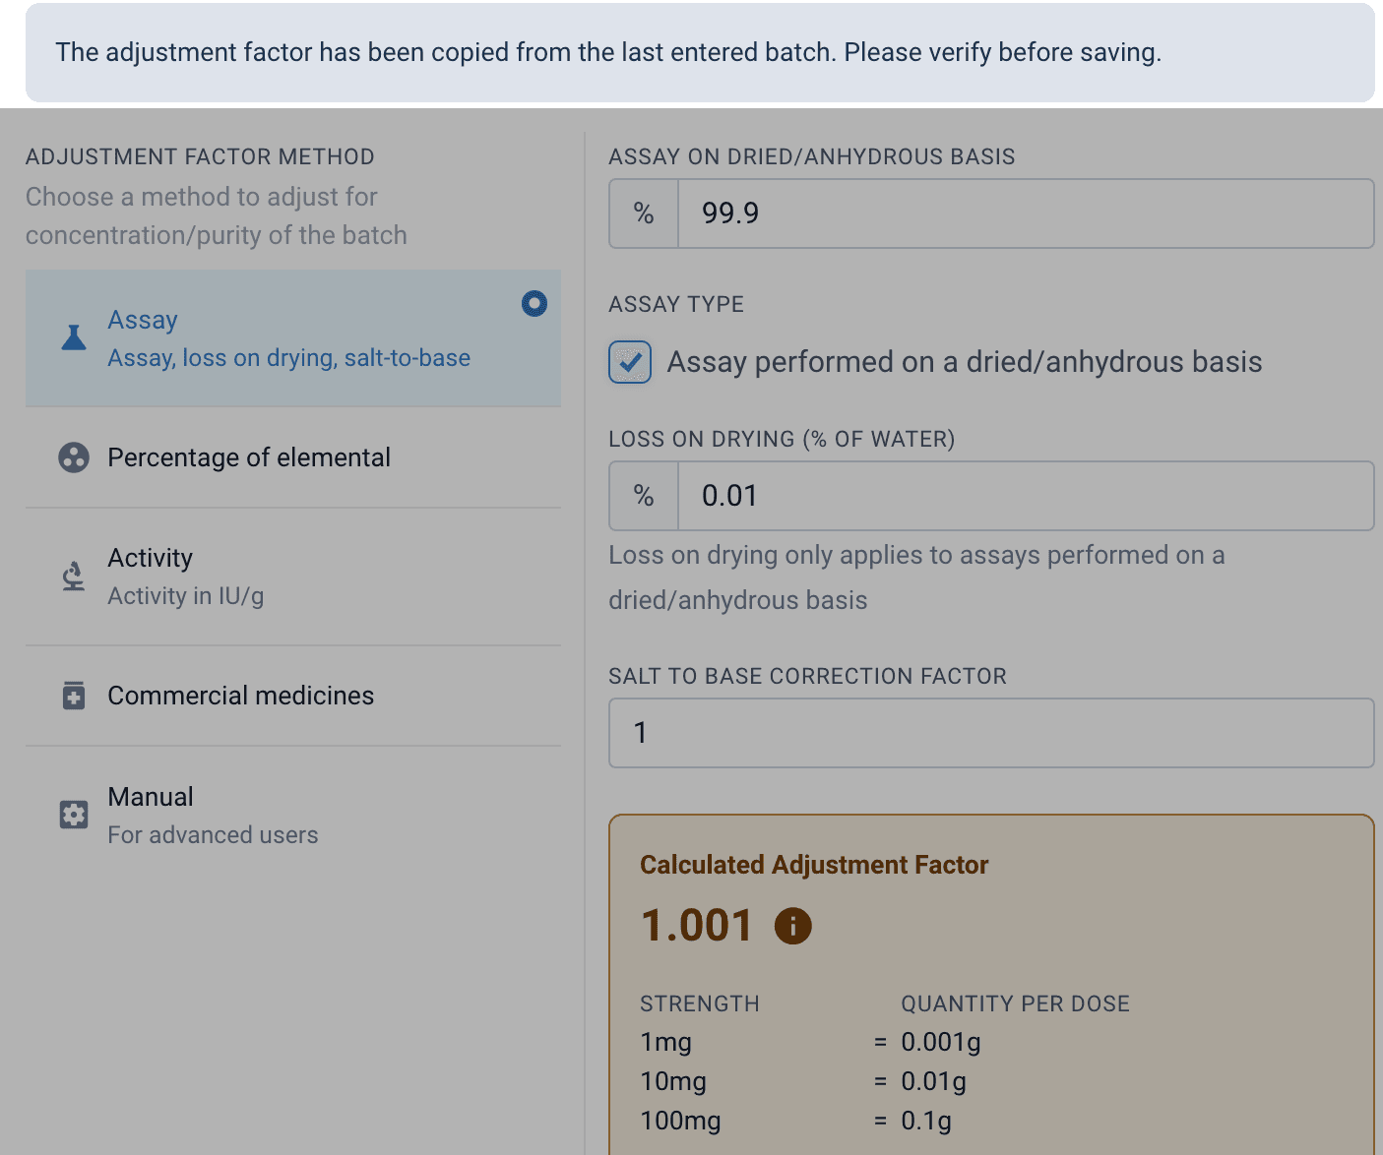Click the dried/anhydrous basis checkbox label
This screenshot has height=1155, width=1383.
pyautogui.click(x=965, y=362)
